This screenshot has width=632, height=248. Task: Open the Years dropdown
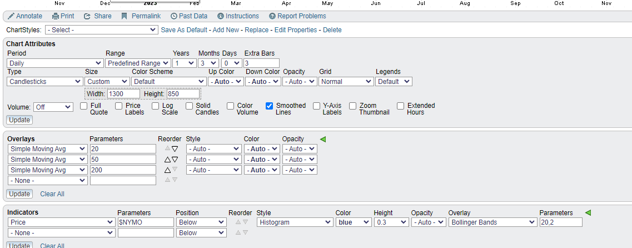[x=184, y=63]
